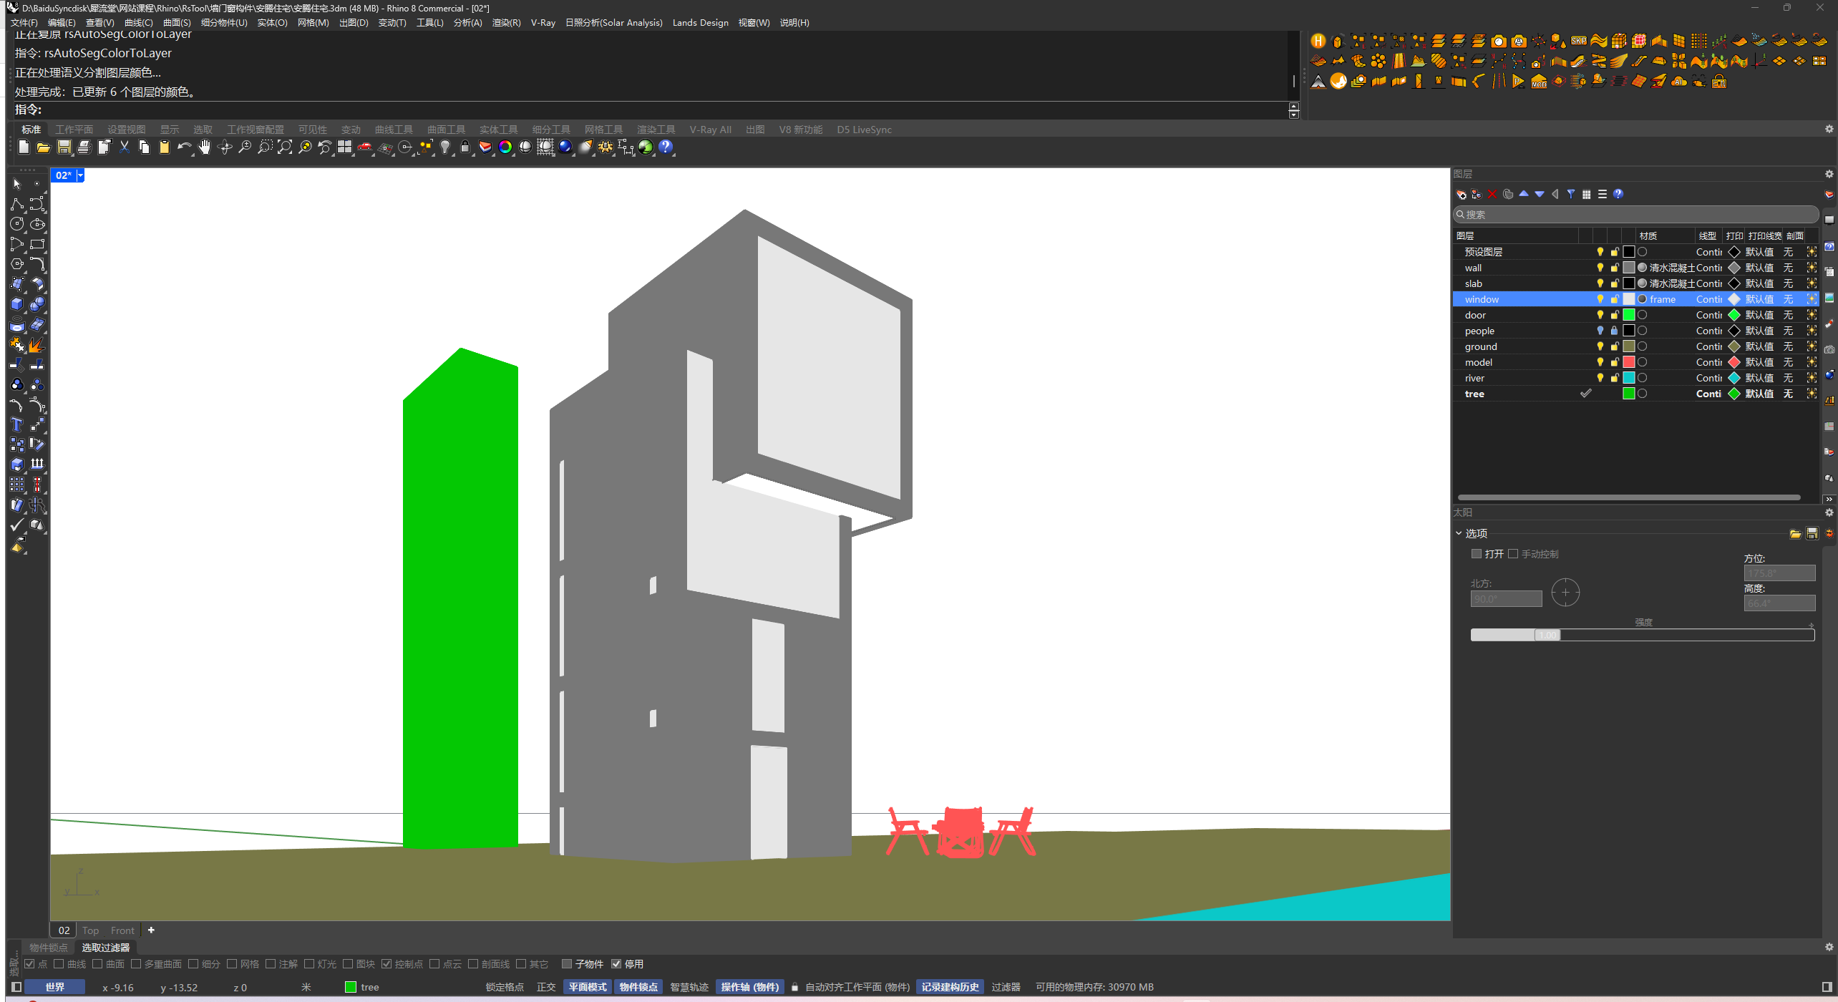Hide the wall layer using its bulb
The width and height of the screenshot is (1838, 1002).
[1600, 268]
